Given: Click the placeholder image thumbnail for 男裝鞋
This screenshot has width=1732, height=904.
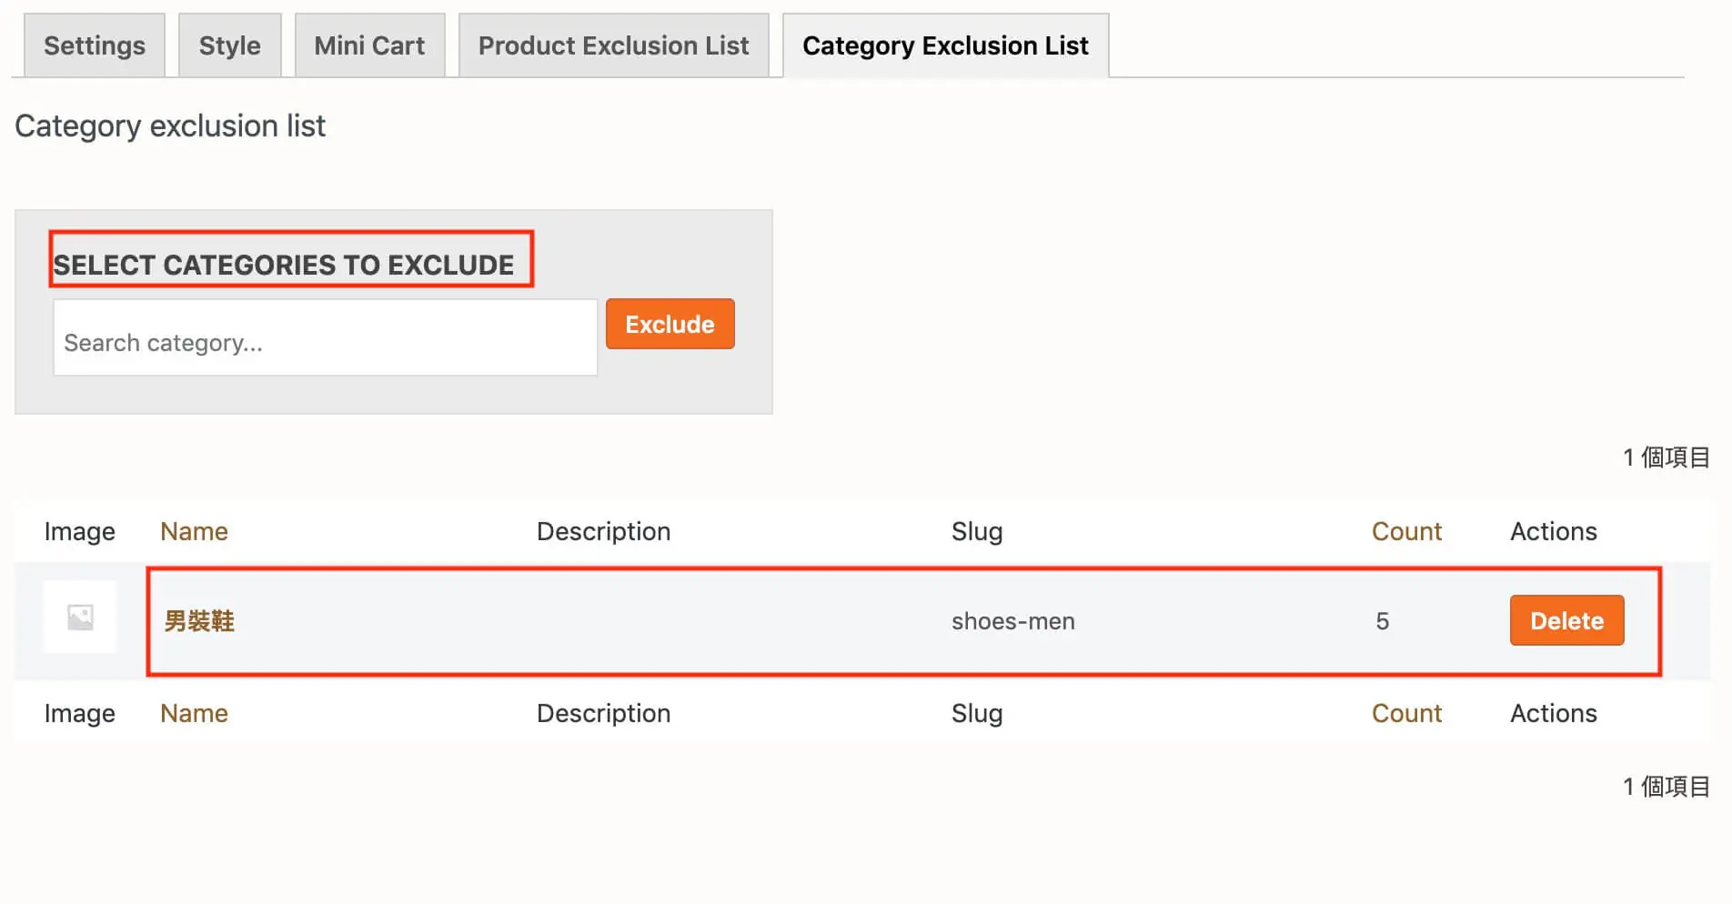Looking at the screenshot, I should (x=80, y=618).
